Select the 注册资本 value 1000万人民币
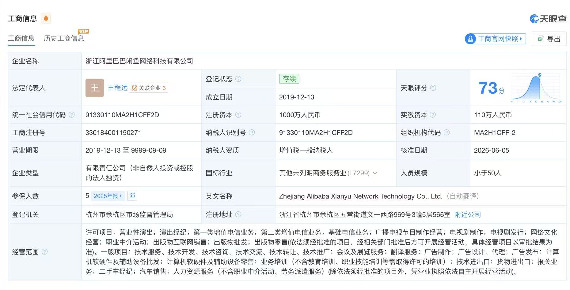 300,115
